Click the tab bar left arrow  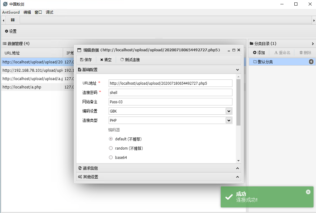coord(3,20)
